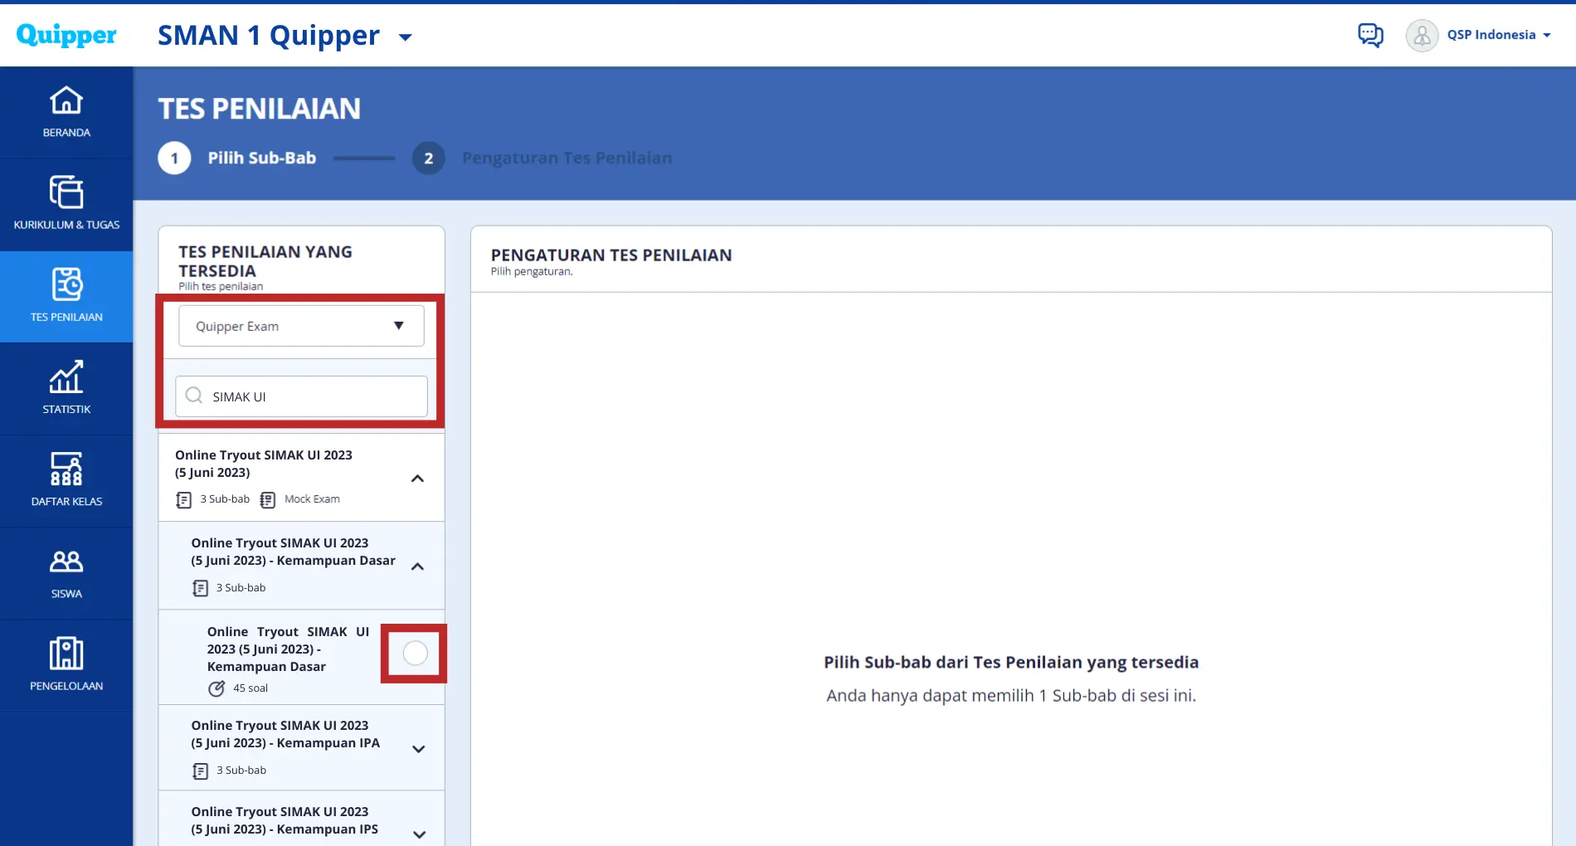Screen dimensions: 1576x846
Task: Click the SISWA menu label
Action: pos(66,594)
